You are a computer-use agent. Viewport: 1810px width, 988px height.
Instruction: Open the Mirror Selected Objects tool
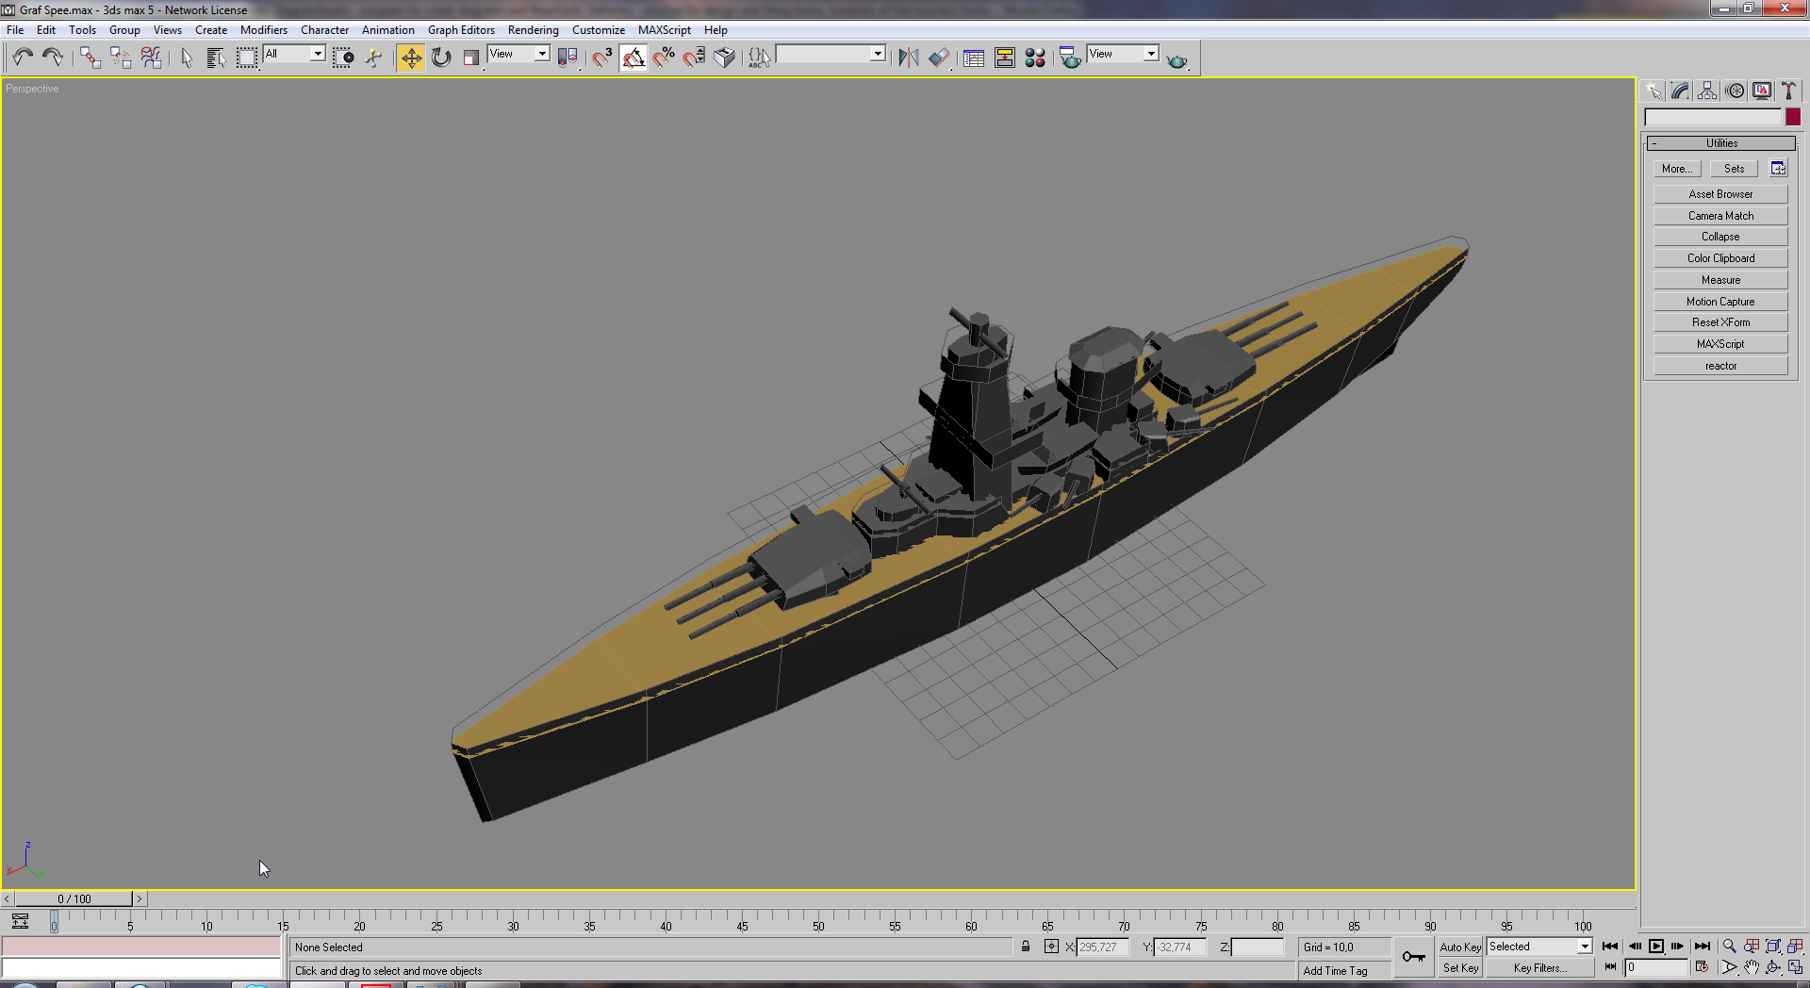pos(908,58)
